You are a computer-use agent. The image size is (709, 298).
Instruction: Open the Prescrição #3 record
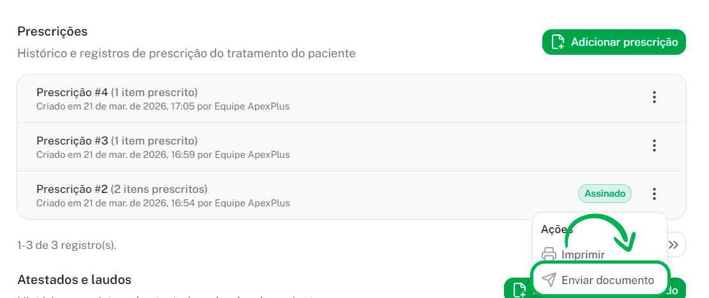pyautogui.click(x=117, y=140)
